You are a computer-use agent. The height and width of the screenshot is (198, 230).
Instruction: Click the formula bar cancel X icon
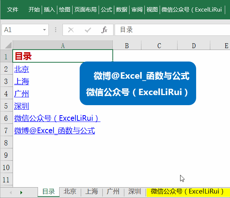71,30
